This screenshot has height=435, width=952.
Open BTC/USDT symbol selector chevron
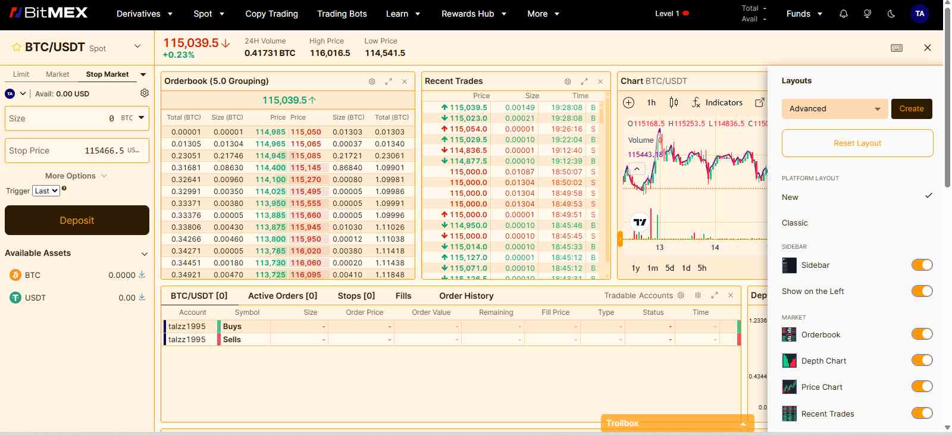pyautogui.click(x=137, y=46)
